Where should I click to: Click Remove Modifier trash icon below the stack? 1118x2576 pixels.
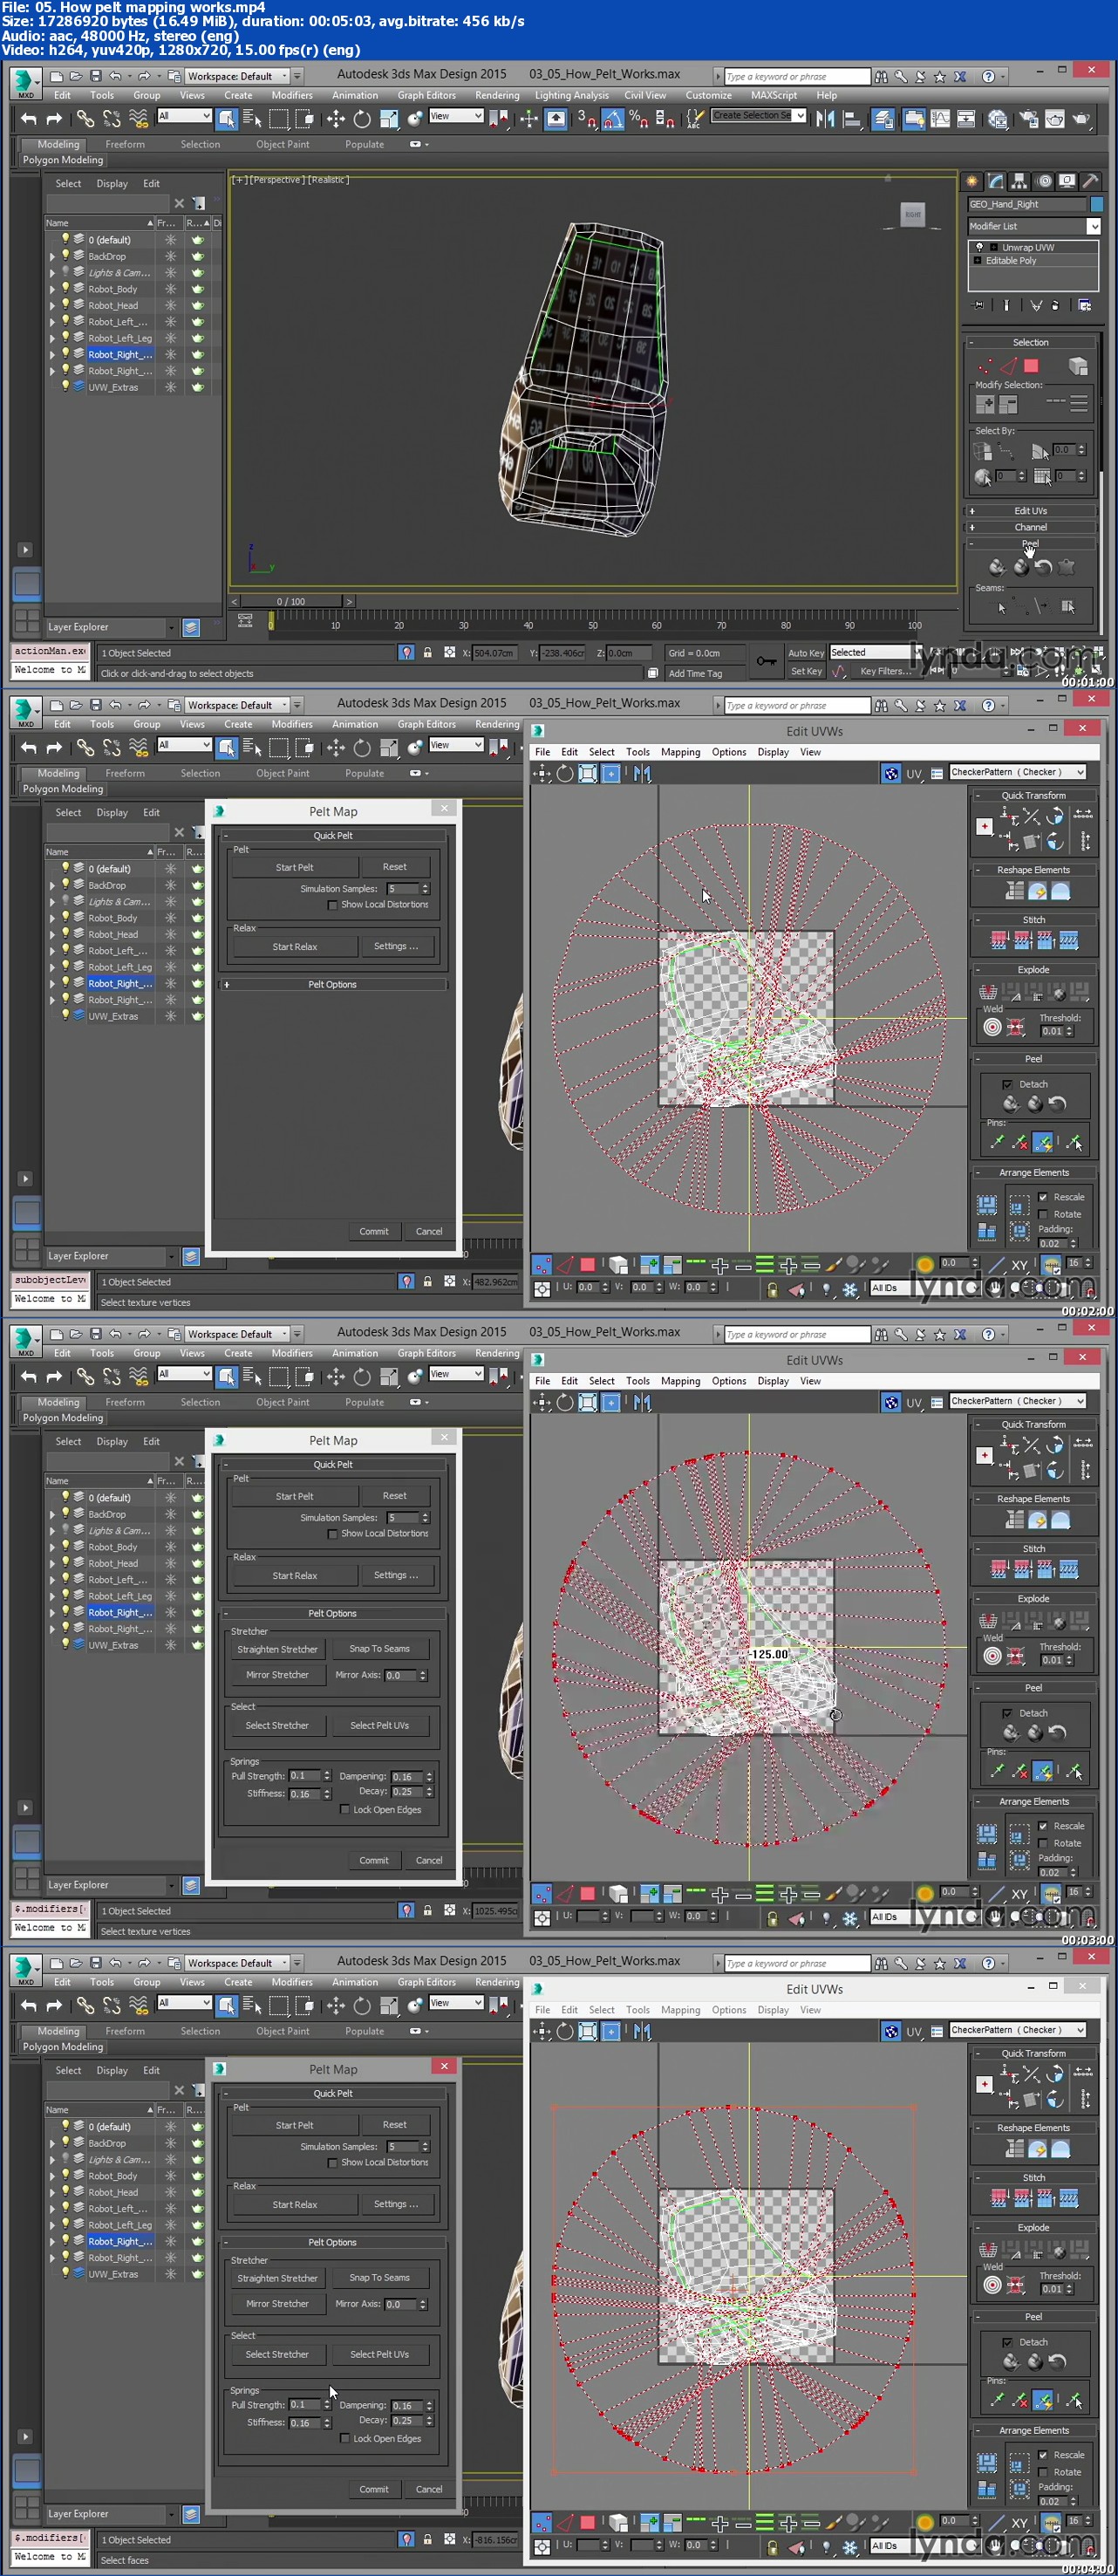[1054, 305]
